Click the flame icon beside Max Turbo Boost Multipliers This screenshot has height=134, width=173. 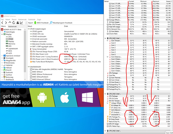(31, 62)
